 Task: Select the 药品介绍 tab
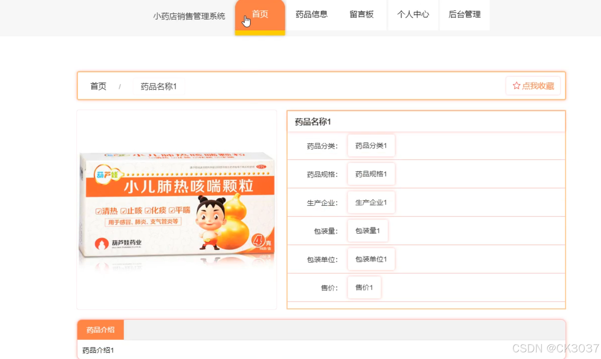point(100,330)
